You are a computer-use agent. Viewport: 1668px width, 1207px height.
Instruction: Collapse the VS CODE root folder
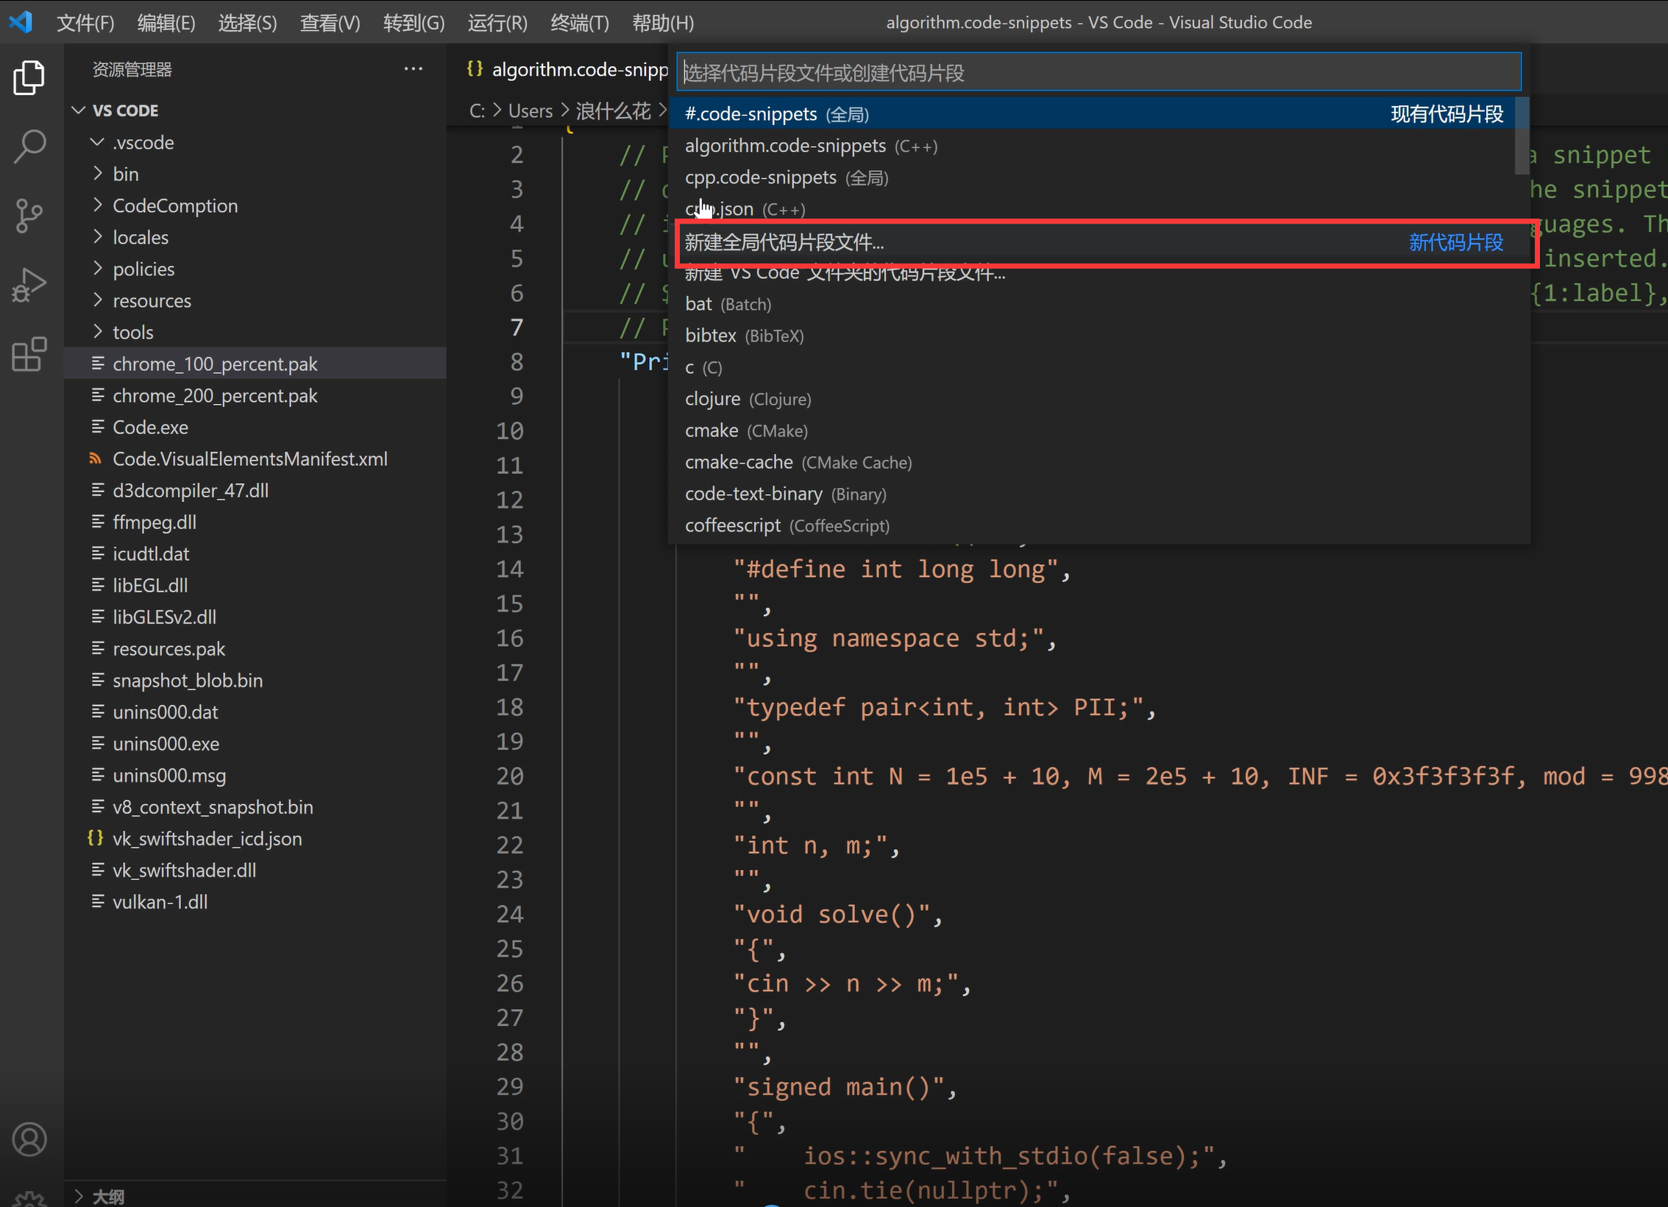(255, 110)
